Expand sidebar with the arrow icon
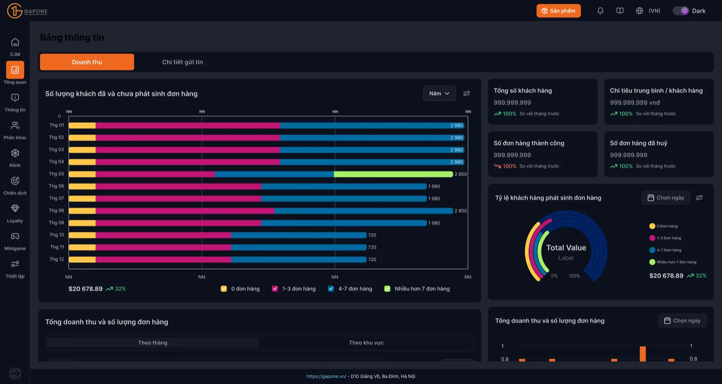 [15, 373]
